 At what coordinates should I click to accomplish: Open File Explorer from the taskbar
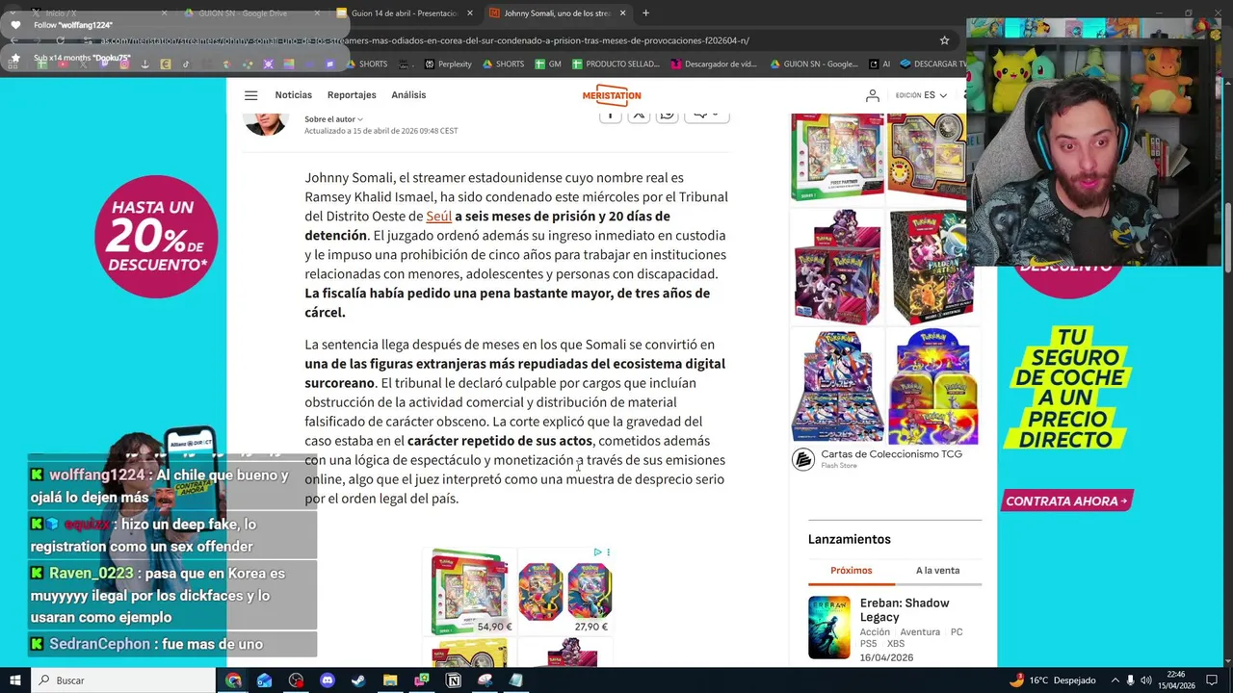pos(389,680)
